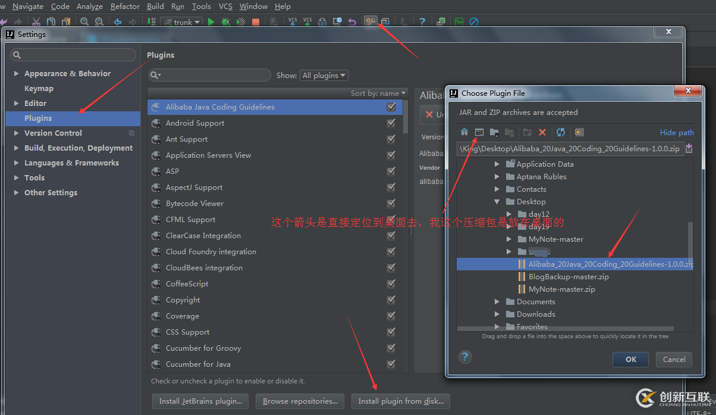This screenshot has width=716, height=415.
Task: Expand the Editor settings node
Action: 16,104
